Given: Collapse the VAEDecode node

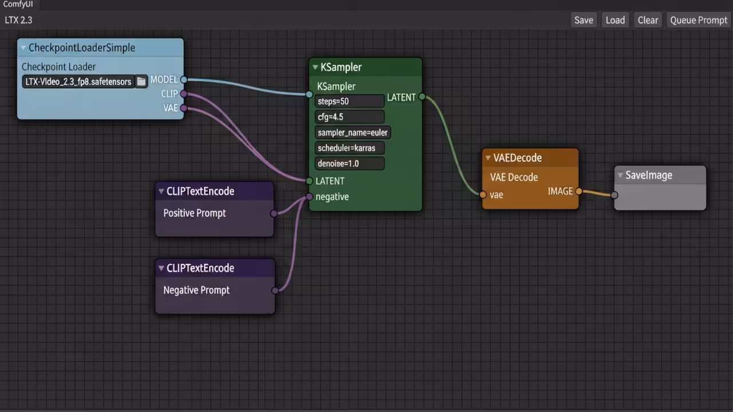Looking at the screenshot, I should click(488, 158).
